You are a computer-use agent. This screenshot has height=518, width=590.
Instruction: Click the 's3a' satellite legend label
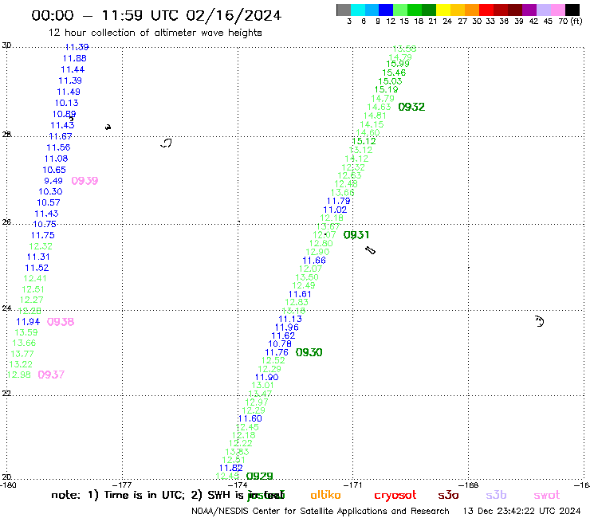point(448,495)
